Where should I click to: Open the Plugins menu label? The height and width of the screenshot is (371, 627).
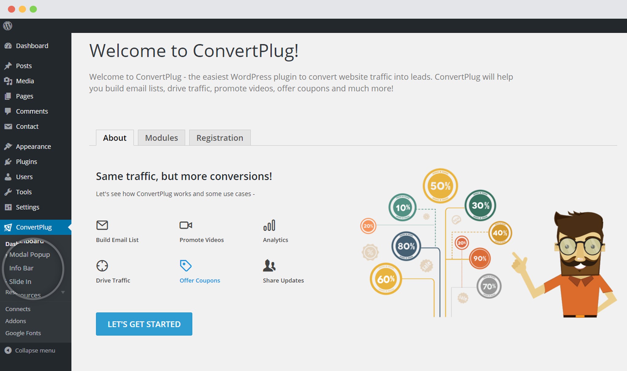pos(26,162)
